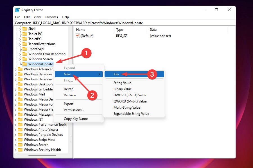
Task: Select String Value in the submenu
Action: (x=134, y=83)
